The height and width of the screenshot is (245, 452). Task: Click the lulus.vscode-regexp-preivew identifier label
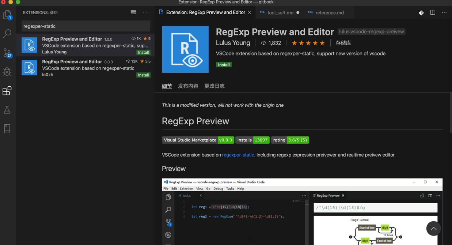[372, 32]
